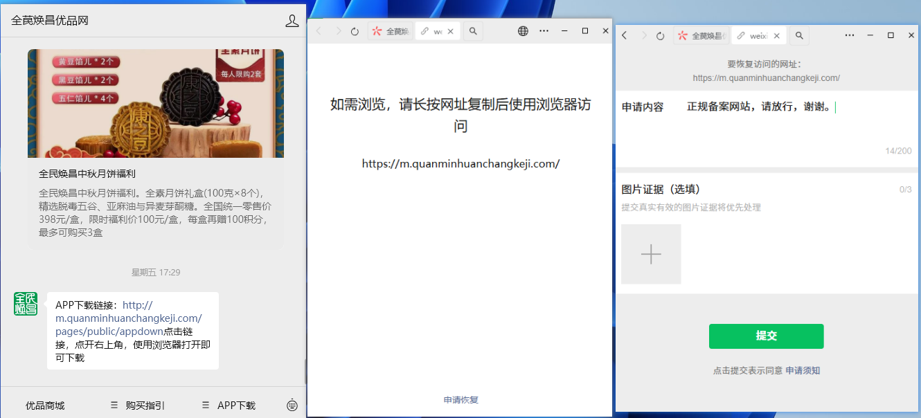Screen dimensions: 921x418
Task: Go forward in middle browser window
Action: pos(338,31)
